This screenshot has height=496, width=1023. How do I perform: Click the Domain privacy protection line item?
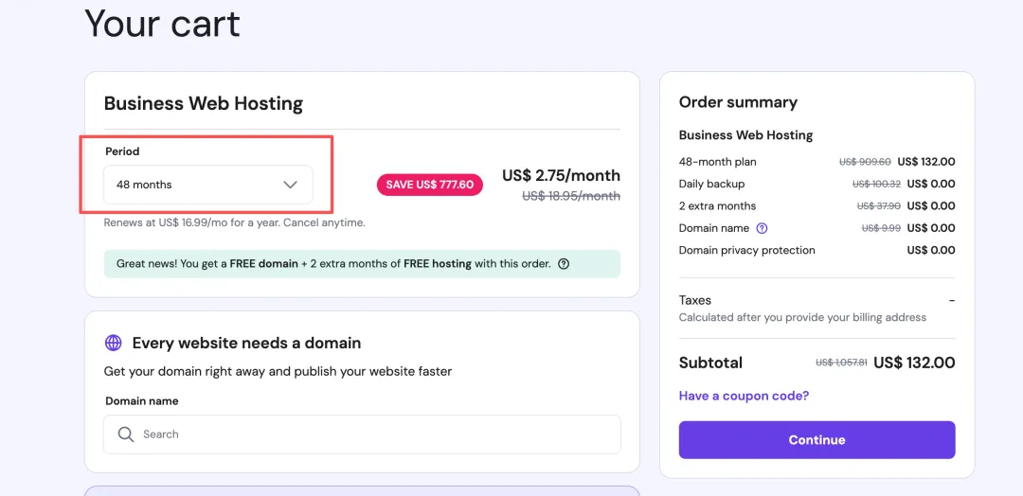(746, 250)
